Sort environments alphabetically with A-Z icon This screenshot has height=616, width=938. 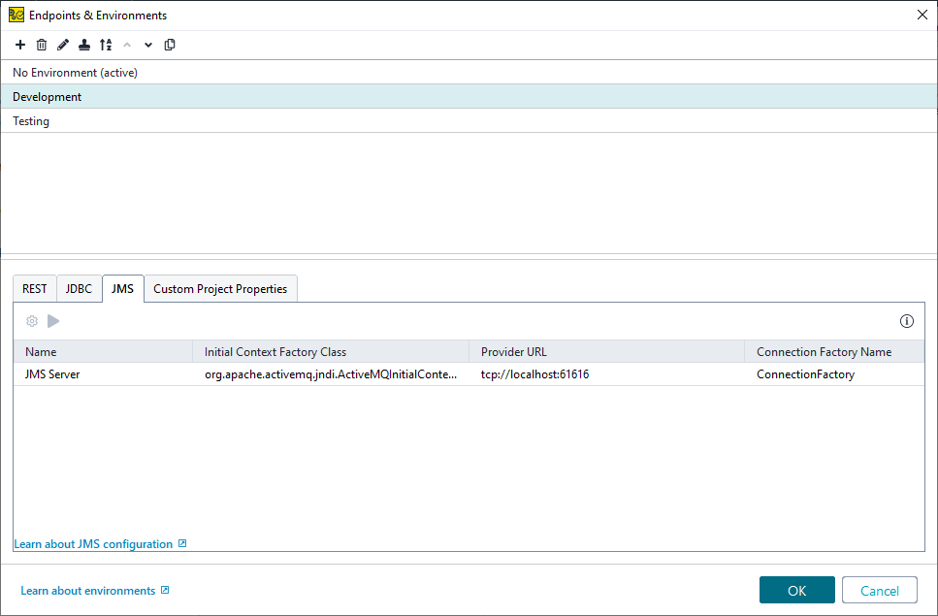pos(106,45)
